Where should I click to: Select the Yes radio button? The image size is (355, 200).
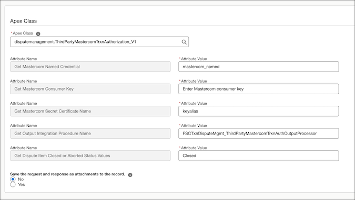[x=13, y=184]
